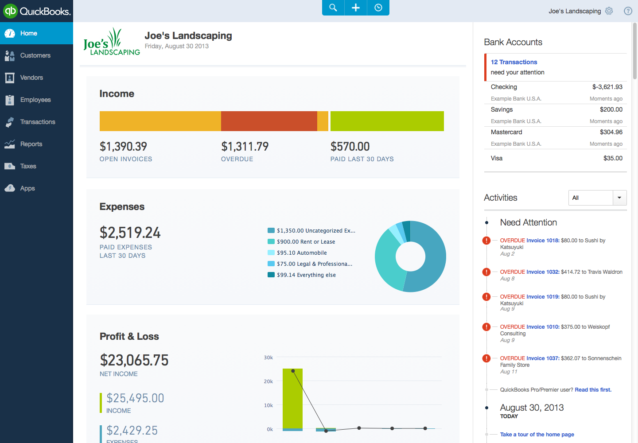Open the Employees section
The width and height of the screenshot is (638, 443).
(35, 100)
